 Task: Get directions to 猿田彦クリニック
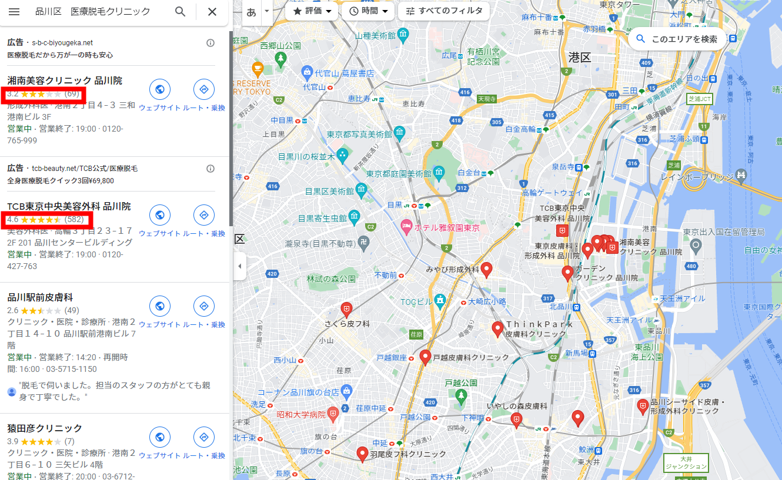(204, 437)
